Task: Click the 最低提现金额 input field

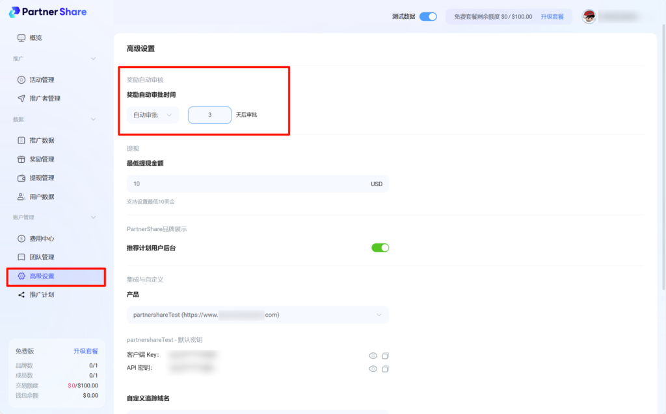Action: click(247, 184)
